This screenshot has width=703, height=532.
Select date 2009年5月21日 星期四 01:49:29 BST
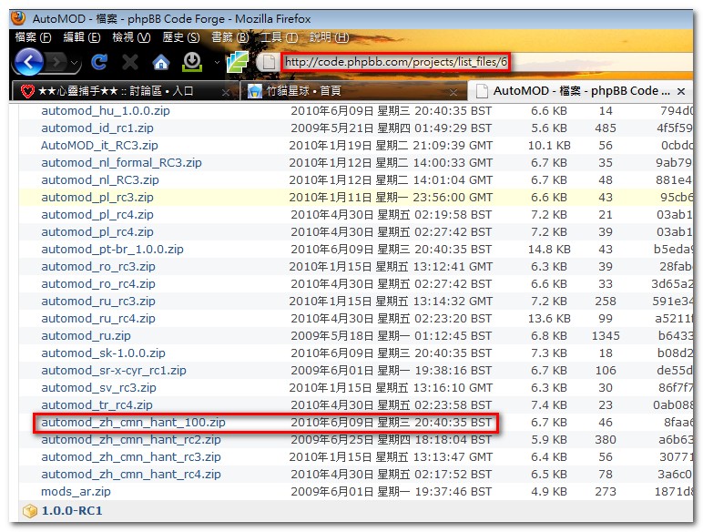pyautogui.click(x=391, y=128)
